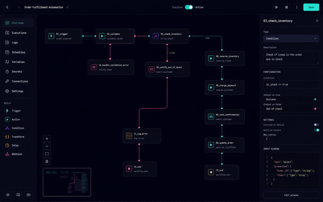
Task: Open documentation with the book icon
Action: click(x=18, y=195)
